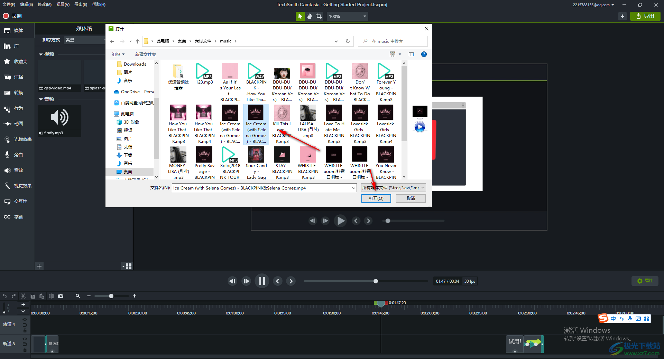This screenshot has height=359, width=664.
Task: Toggle the preview pane in dialog
Action: click(x=411, y=54)
